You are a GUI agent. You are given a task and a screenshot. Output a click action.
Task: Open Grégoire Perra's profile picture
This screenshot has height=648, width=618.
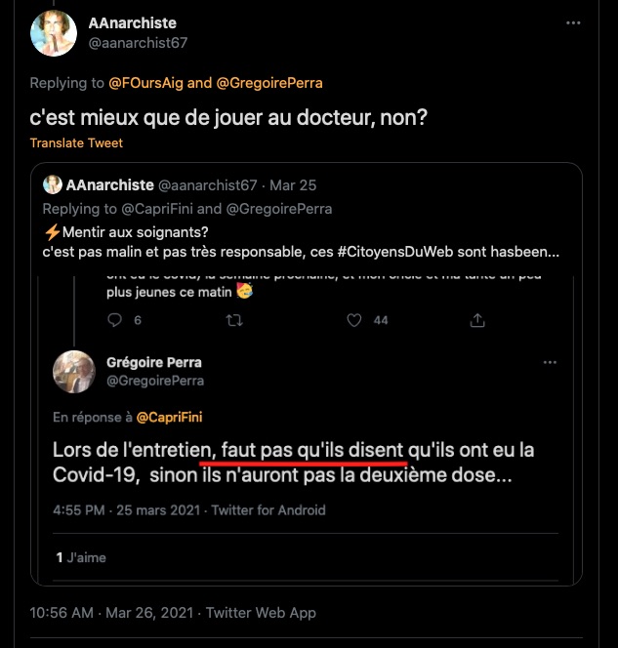click(x=74, y=372)
